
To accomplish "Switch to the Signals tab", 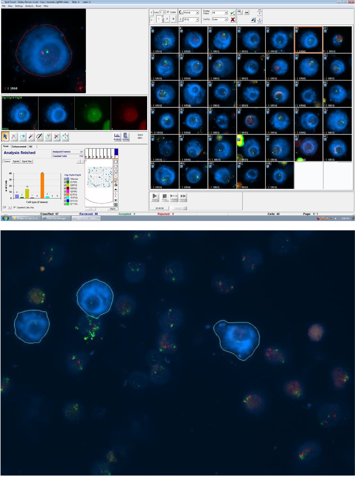I will click(16, 161).
